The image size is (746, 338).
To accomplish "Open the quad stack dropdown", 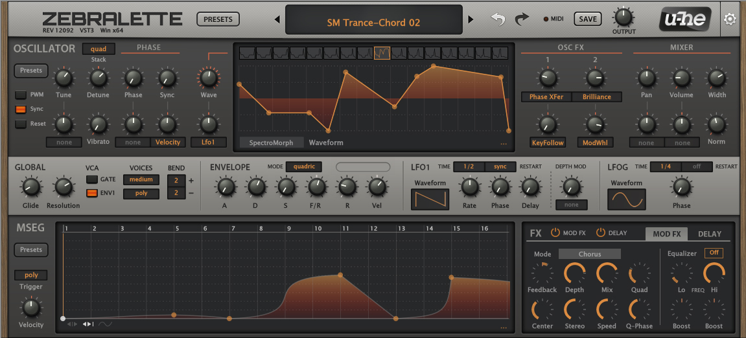I will click(x=99, y=49).
